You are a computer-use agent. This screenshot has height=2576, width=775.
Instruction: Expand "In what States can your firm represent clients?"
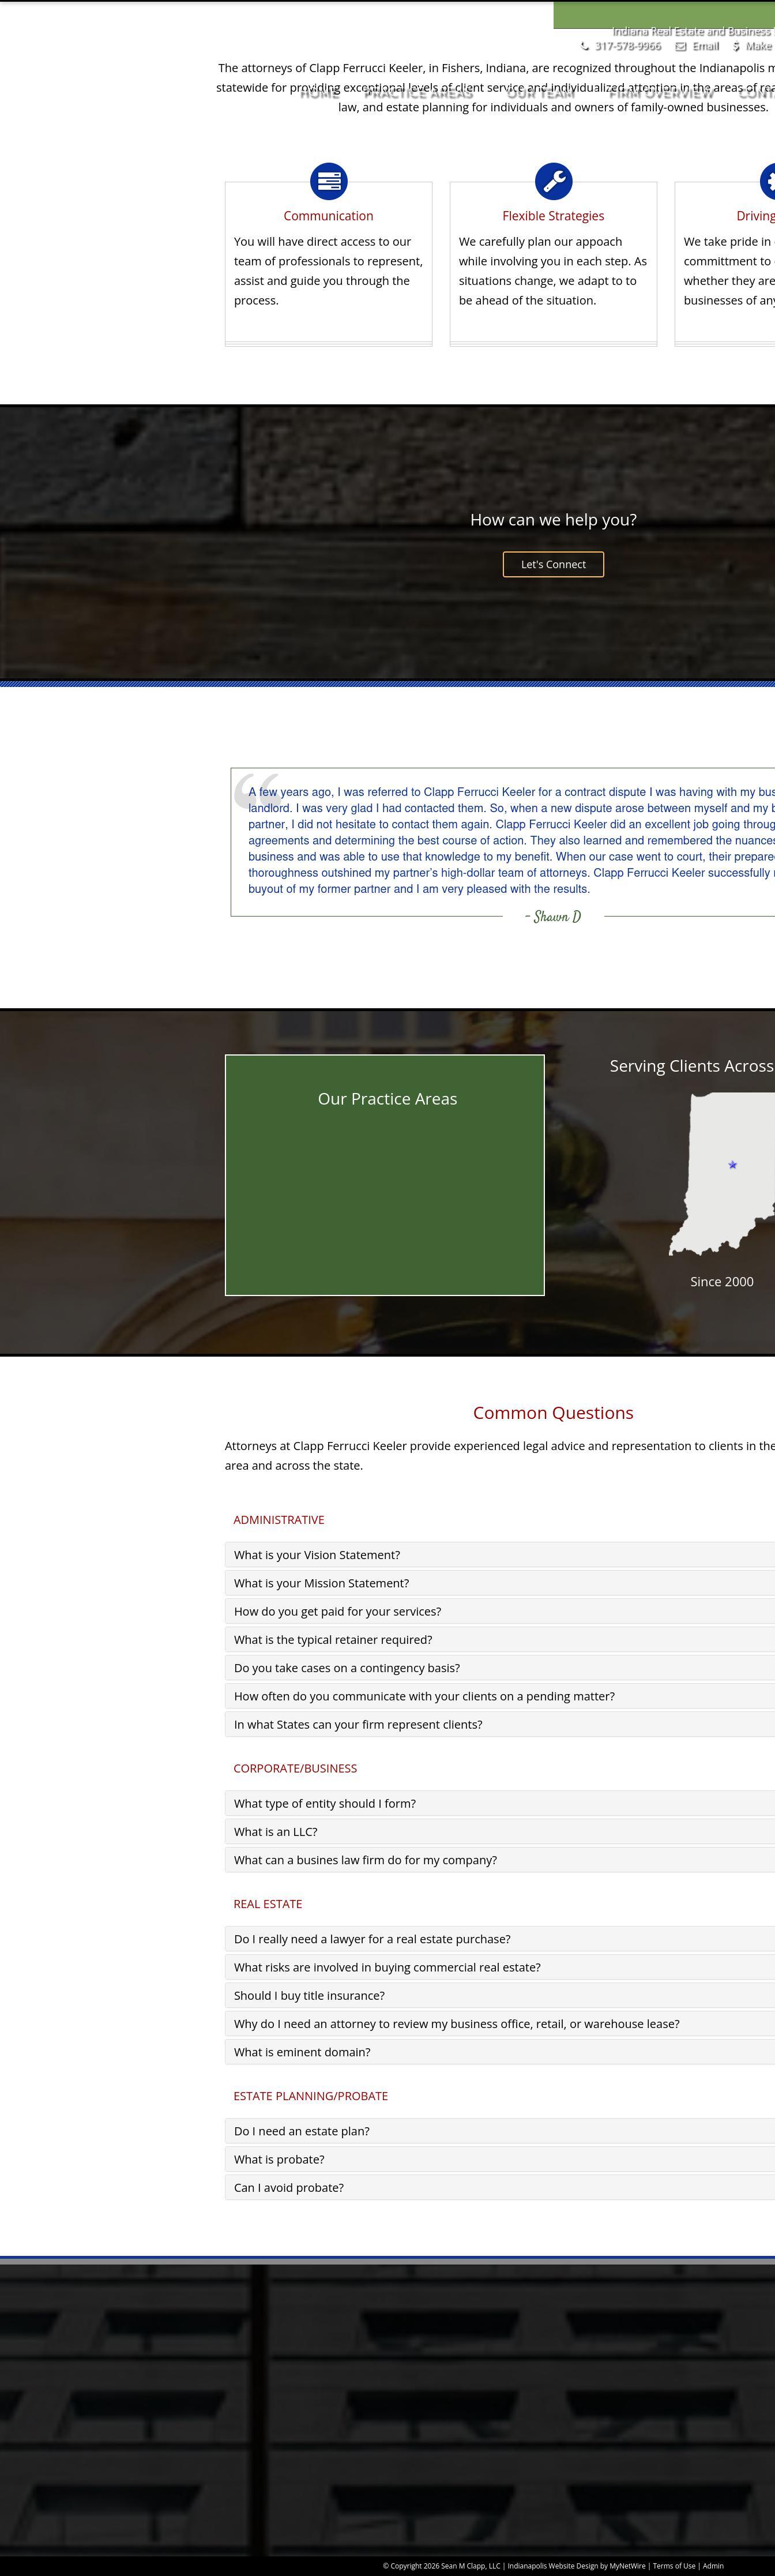(500, 1724)
